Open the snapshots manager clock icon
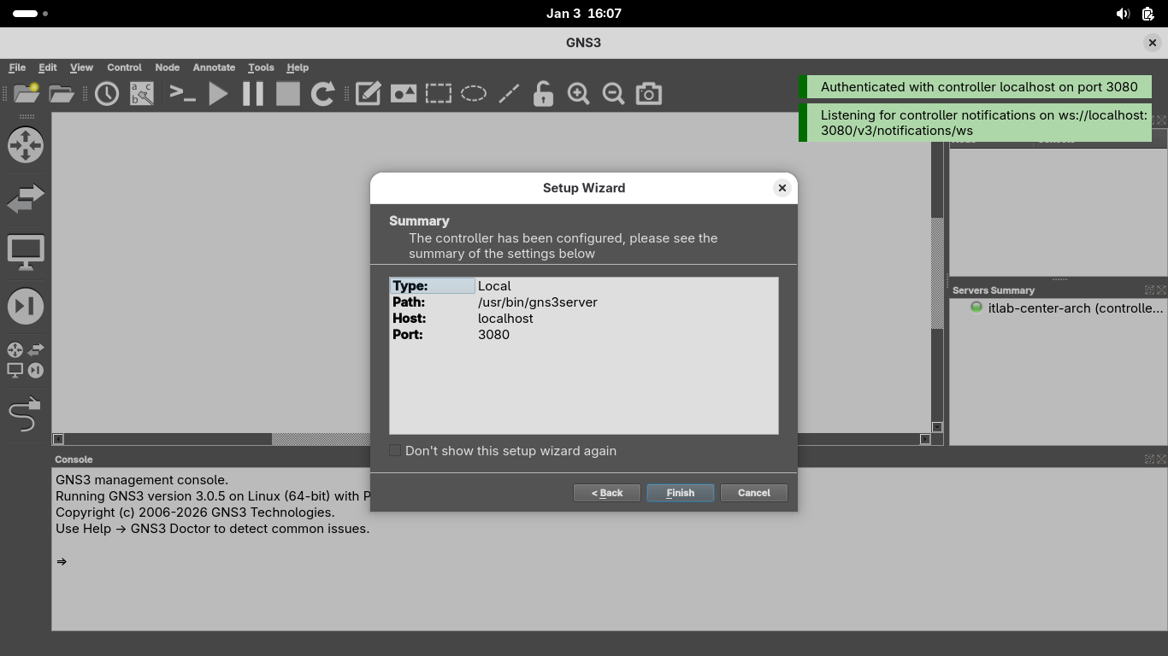 (x=107, y=93)
